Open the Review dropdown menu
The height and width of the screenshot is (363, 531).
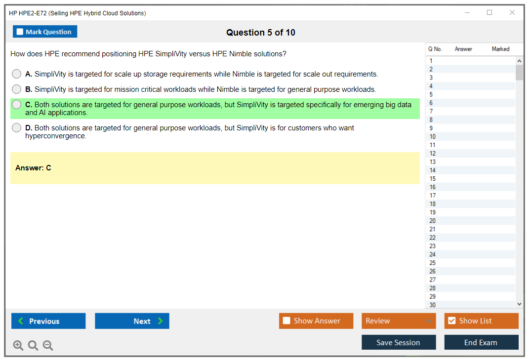pyautogui.click(x=398, y=321)
